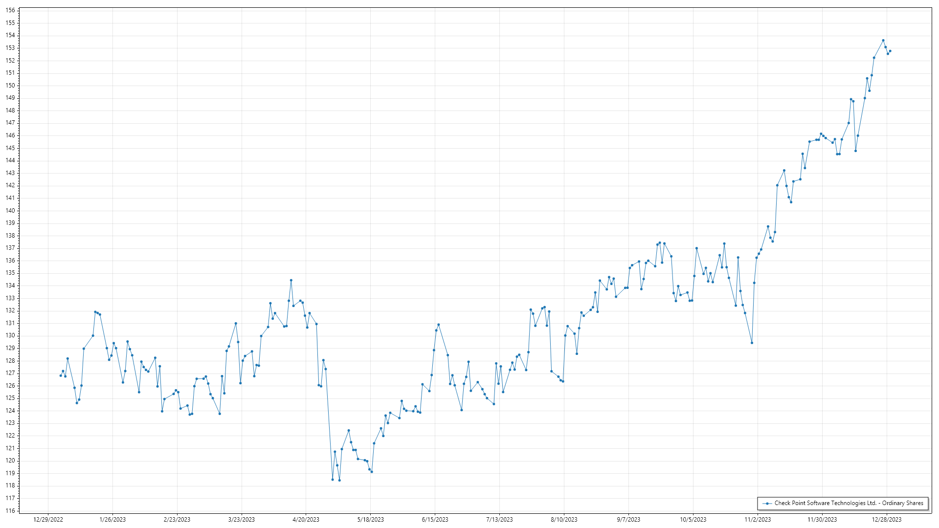Screen dimensions: 939x528
Task: Click the 146 y-axis value label
Action: (10, 135)
